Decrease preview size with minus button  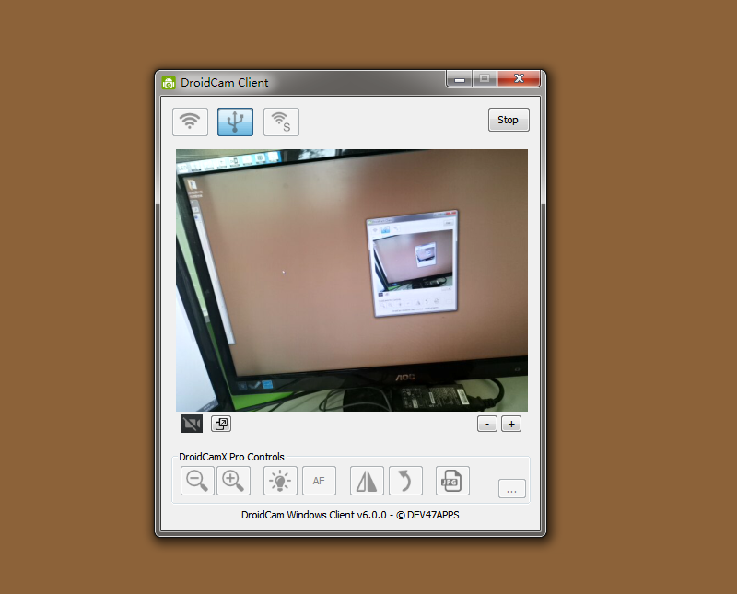pos(487,424)
